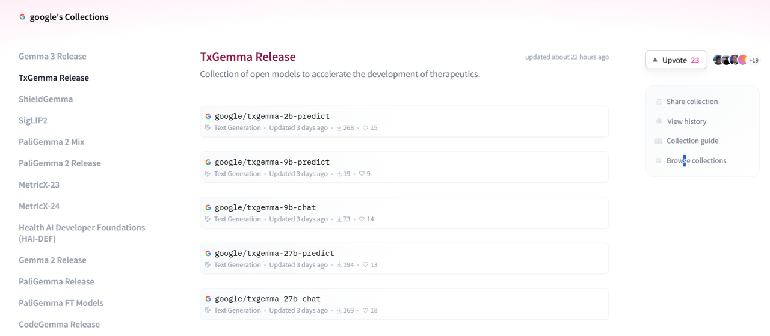Click Google logo on txgemma-9b-predict card

pos(208,162)
